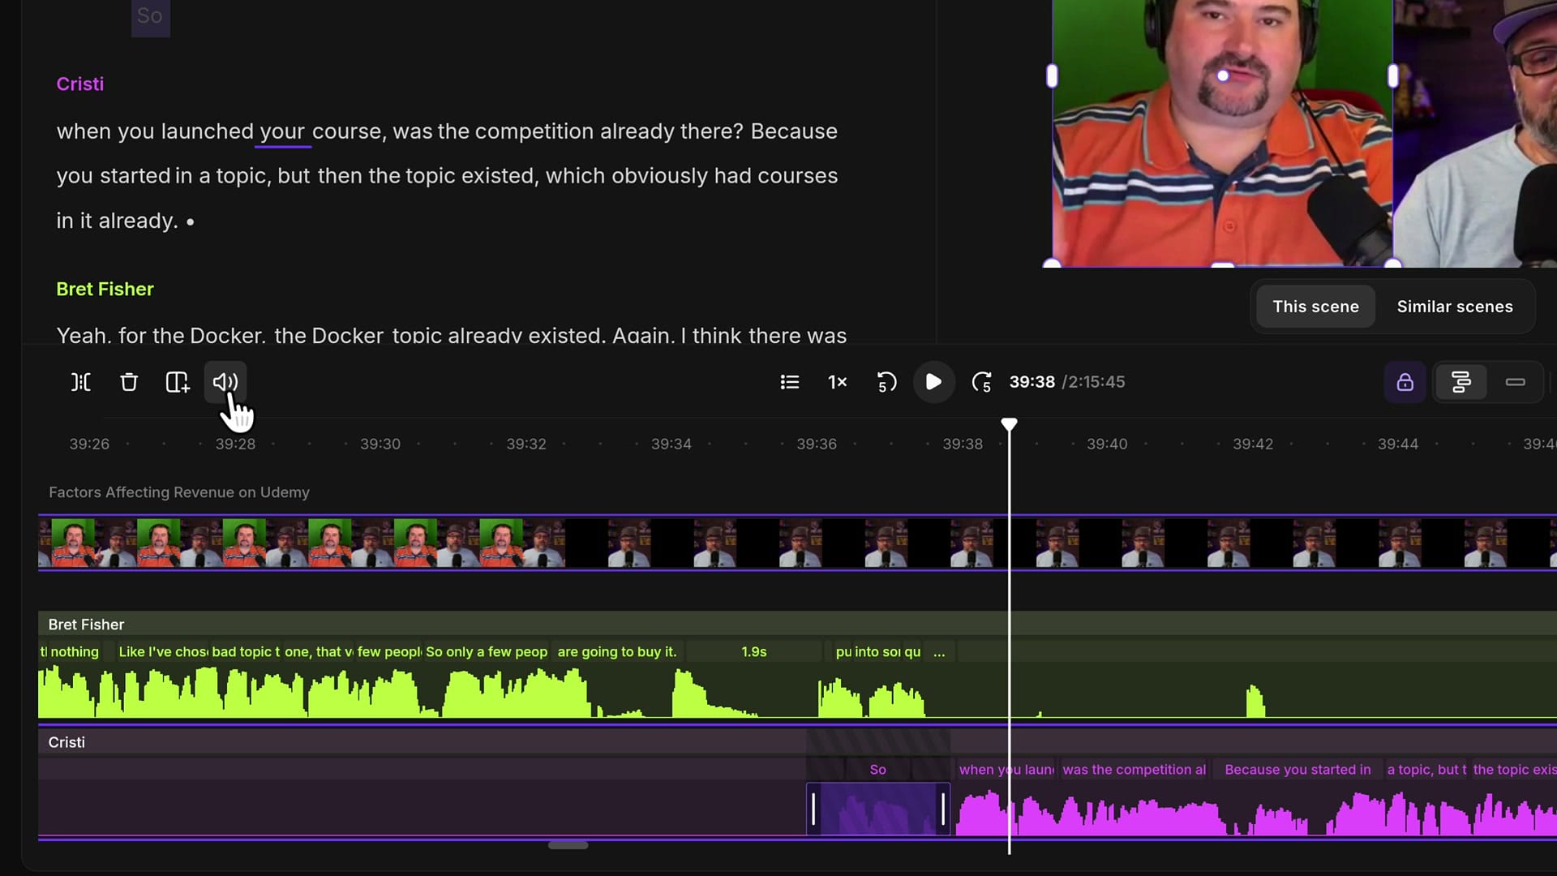
Task: Click the 'was the competition al' caption segment
Action: (1134, 770)
